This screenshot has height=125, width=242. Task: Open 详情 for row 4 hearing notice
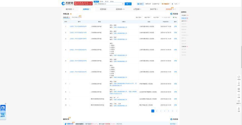(x=175, y=50)
